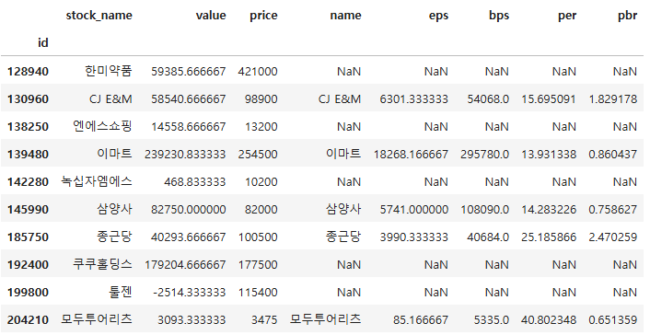
Task: Click the per column header
Action: (566, 17)
